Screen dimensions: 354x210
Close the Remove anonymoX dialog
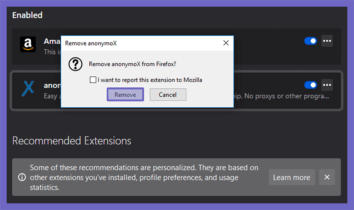(x=226, y=43)
